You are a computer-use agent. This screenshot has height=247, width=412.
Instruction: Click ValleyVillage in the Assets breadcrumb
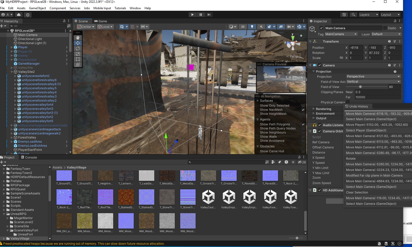coord(76,167)
